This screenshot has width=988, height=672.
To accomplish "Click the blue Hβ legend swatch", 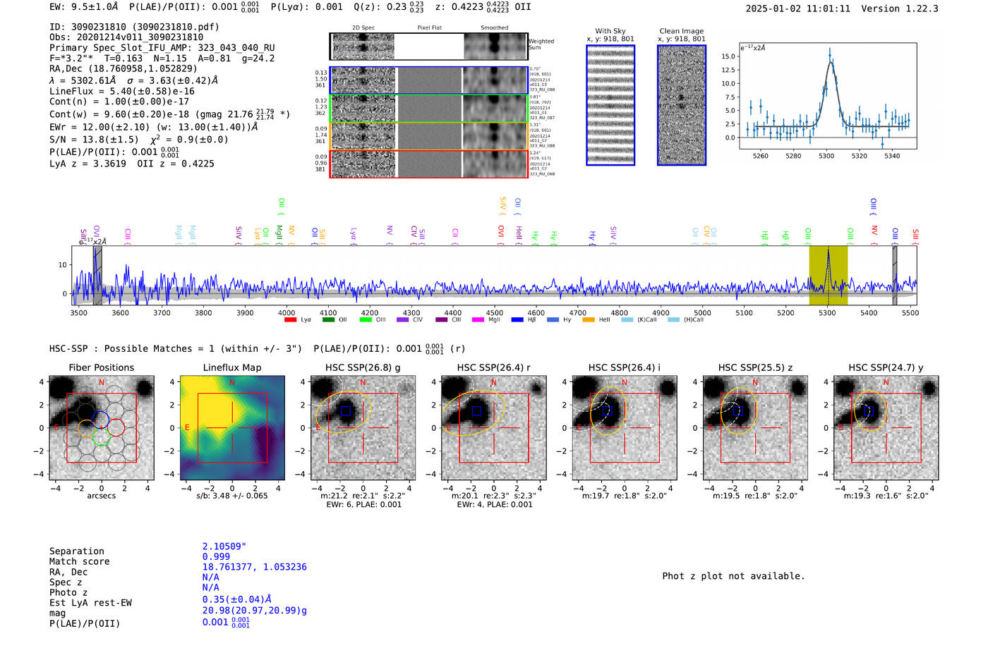I will tap(517, 320).
